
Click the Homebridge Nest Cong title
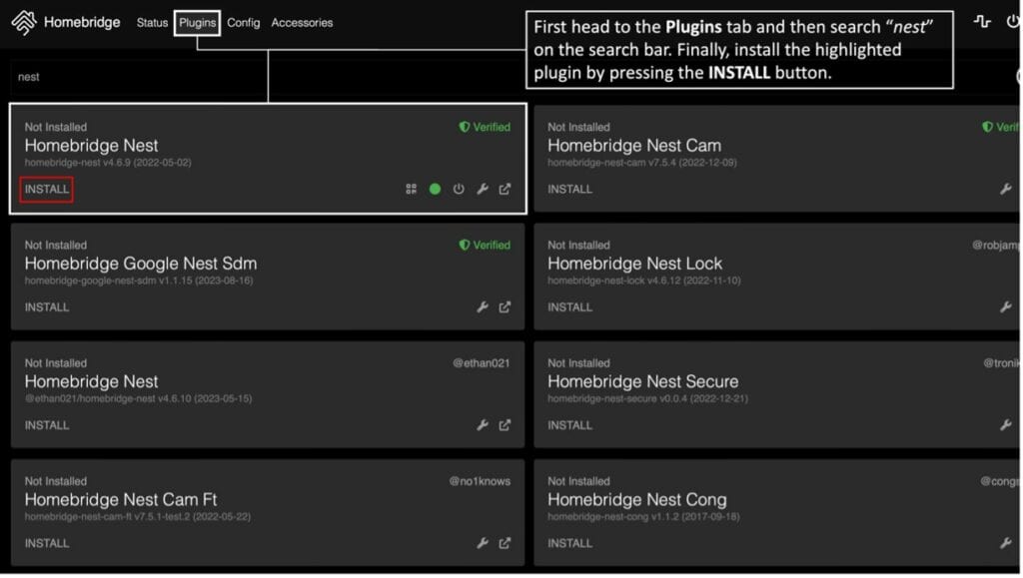[x=637, y=500]
